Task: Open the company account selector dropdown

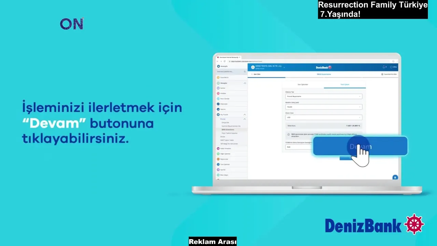Action: (284, 67)
